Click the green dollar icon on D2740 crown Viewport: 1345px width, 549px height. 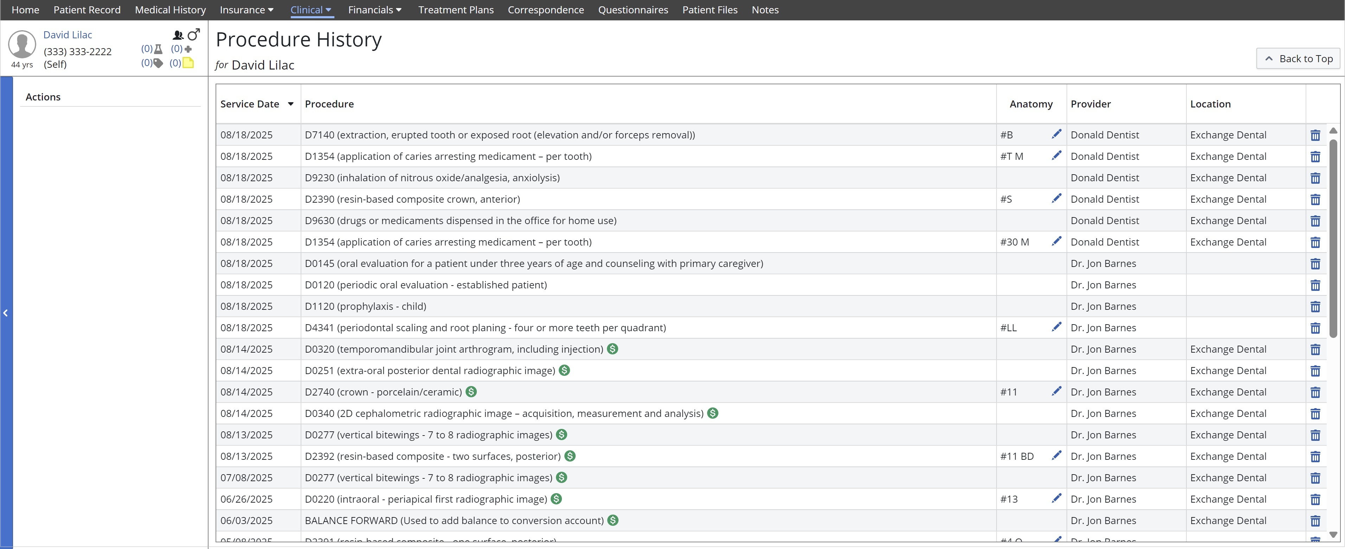pos(471,392)
